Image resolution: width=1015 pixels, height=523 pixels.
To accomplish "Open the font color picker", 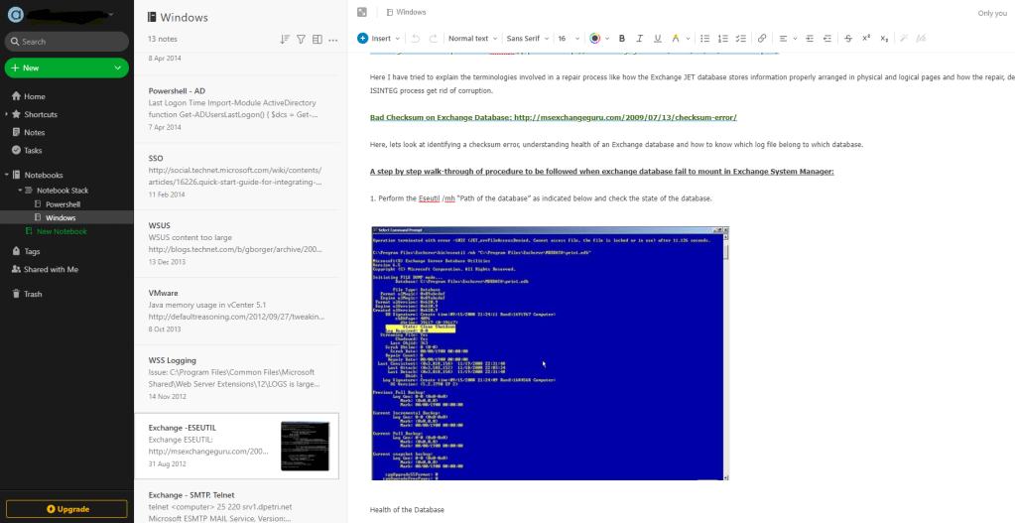I will pyautogui.click(x=596, y=39).
